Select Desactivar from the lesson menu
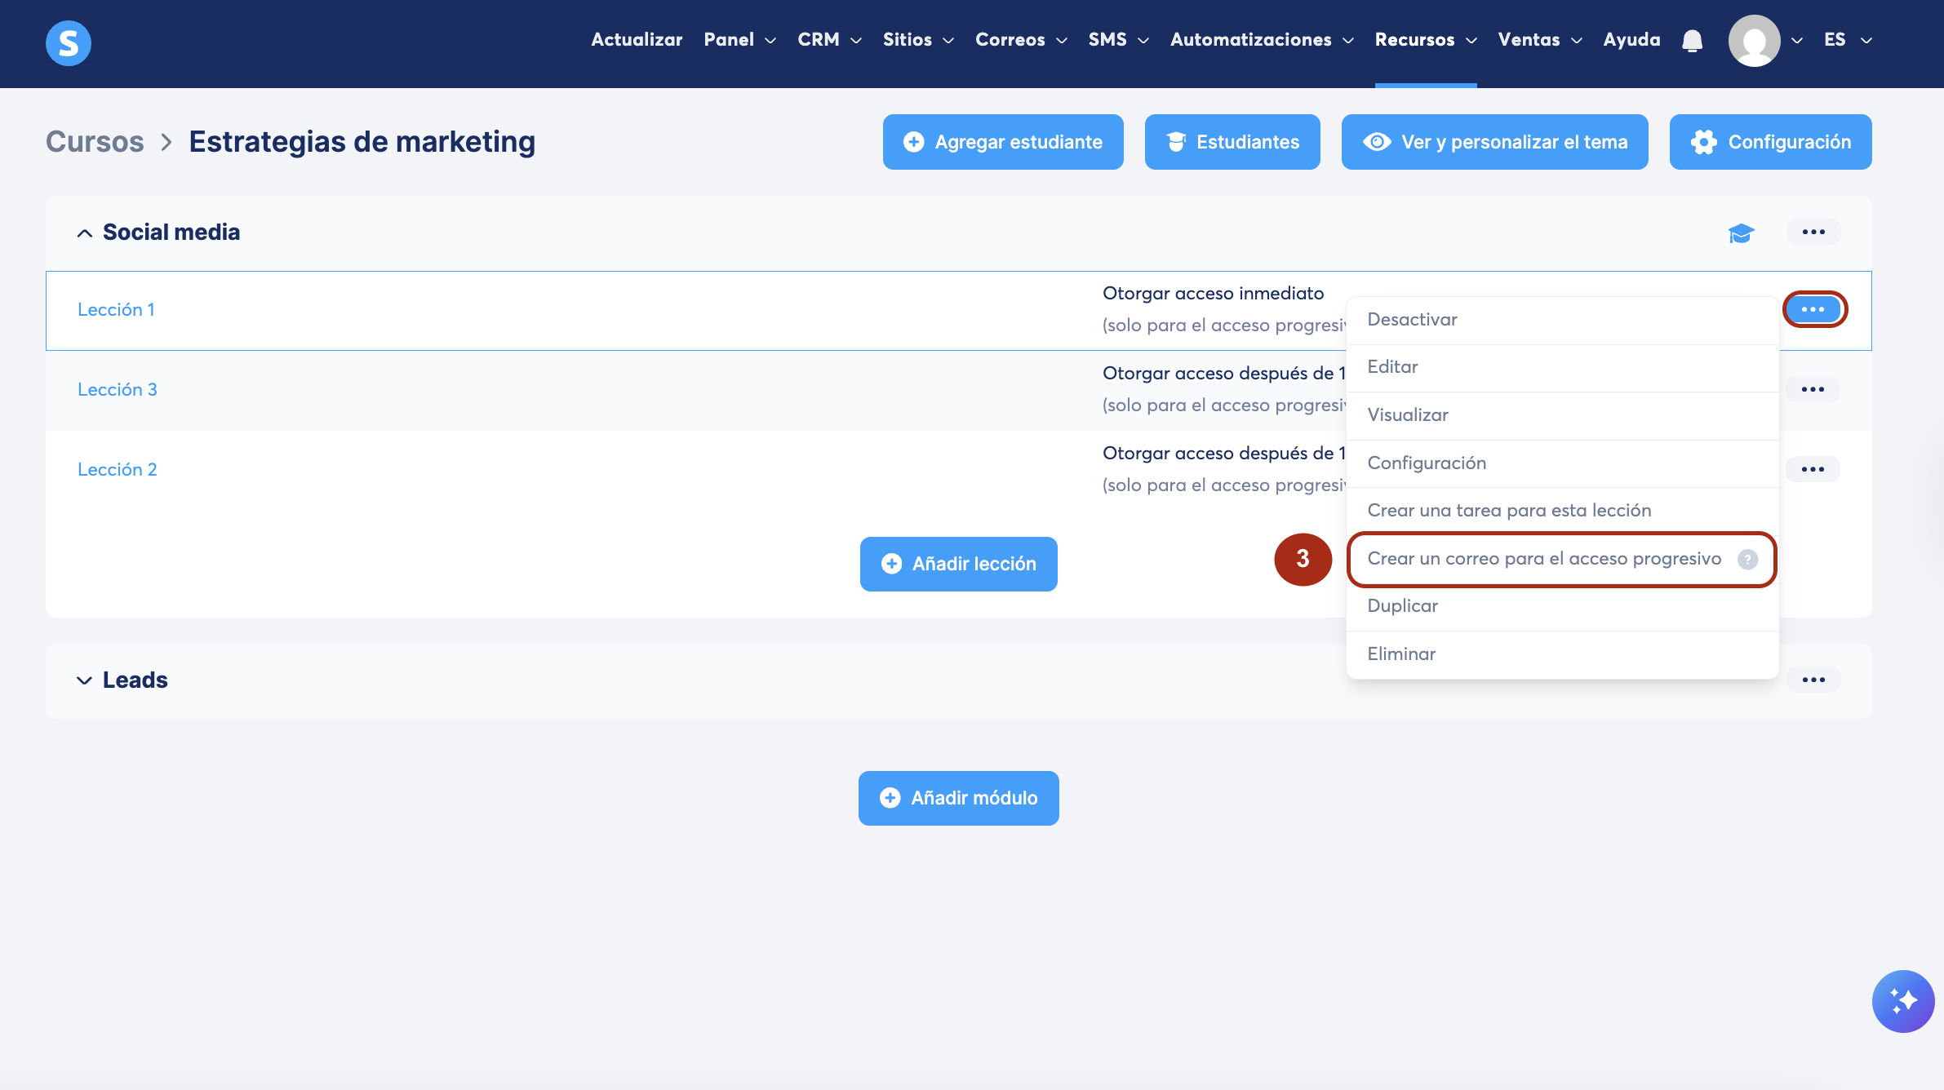The height and width of the screenshot is (1090, 1944). click(1412, 320)
